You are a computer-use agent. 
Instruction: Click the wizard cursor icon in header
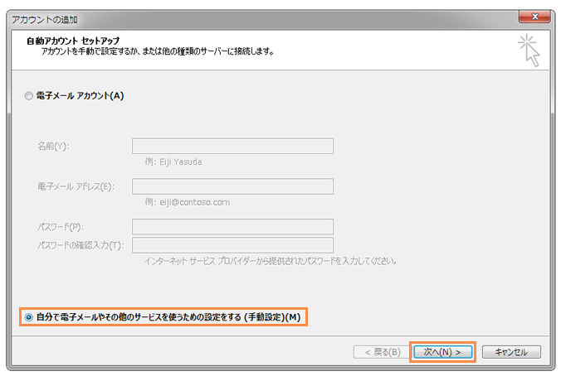528,49
